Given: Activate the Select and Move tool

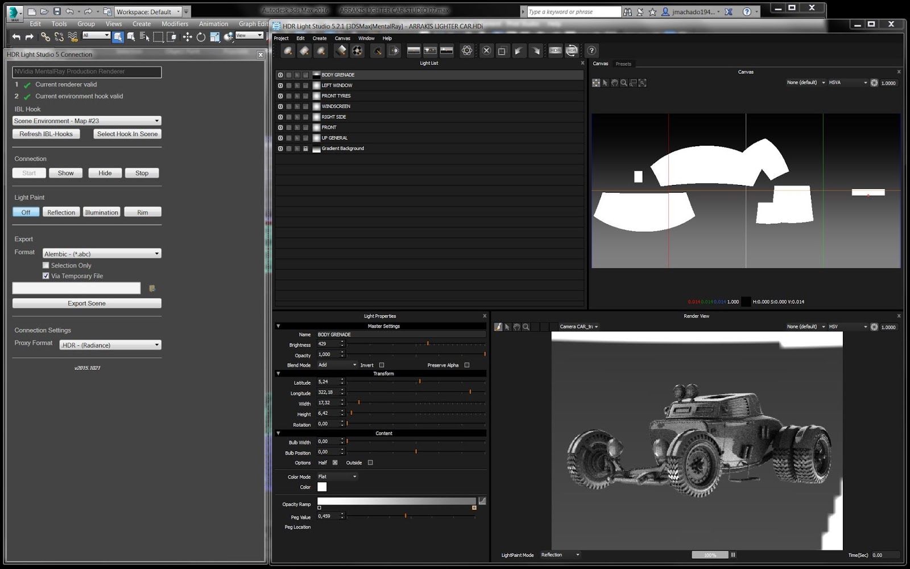Looking at the screenshot, I should pos(187,37).
